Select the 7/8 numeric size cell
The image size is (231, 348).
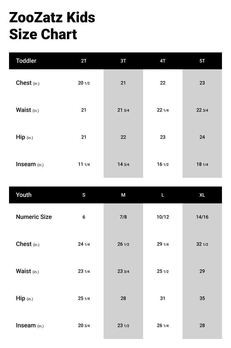(123, 217)
